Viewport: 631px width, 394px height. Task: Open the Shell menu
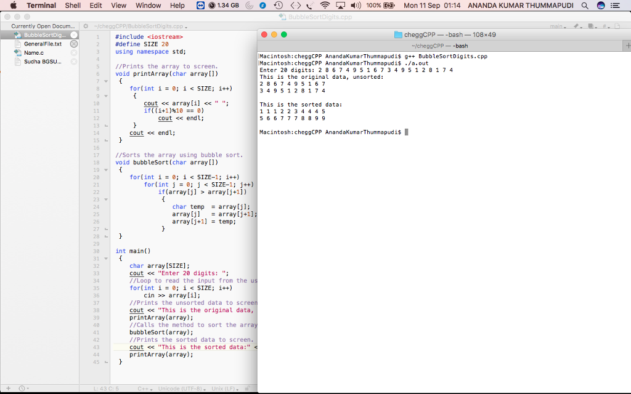[73, 5]
